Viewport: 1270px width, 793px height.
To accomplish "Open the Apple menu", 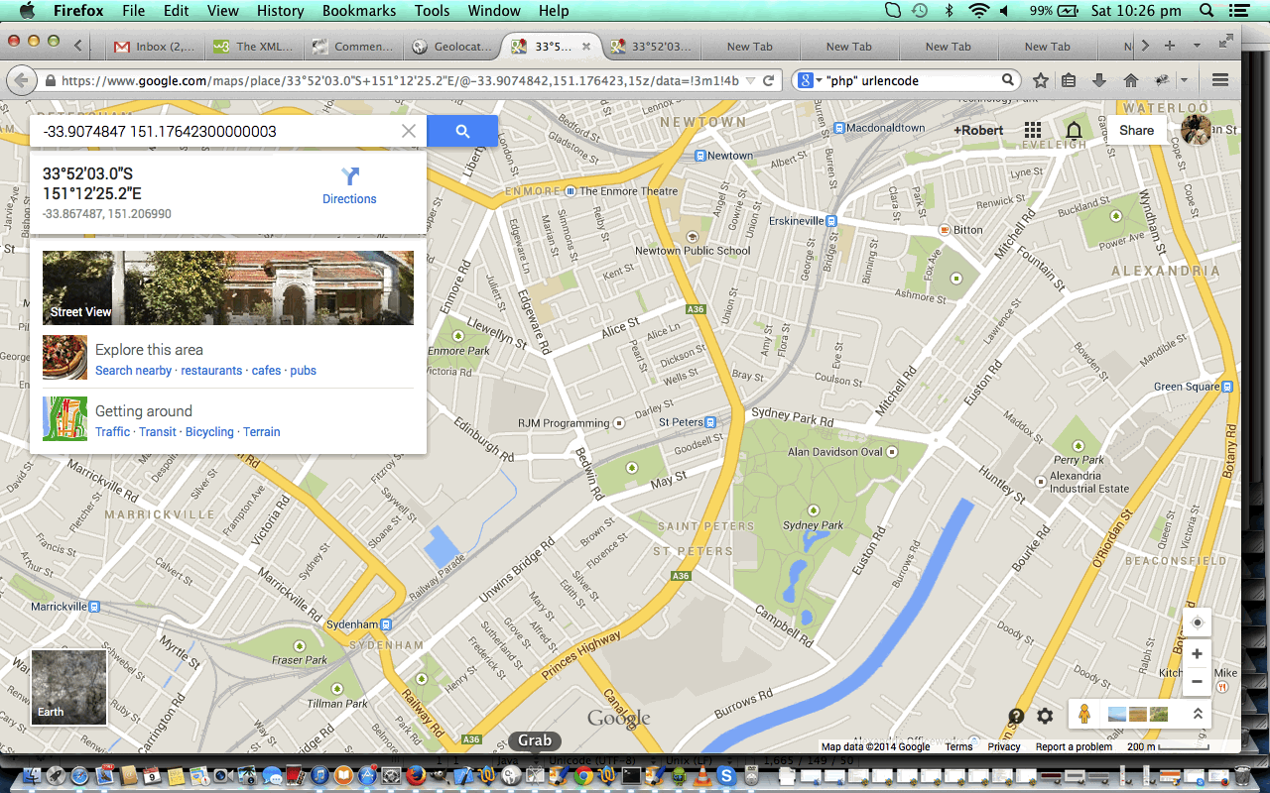I will (x=27, y=11).
